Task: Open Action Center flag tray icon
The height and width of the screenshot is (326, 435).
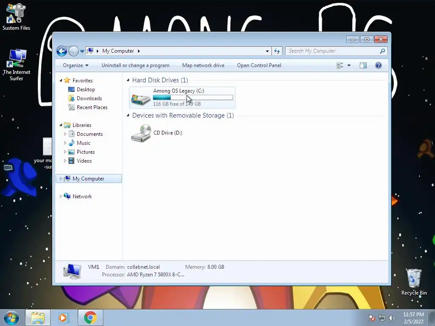Action: point(372,318)
